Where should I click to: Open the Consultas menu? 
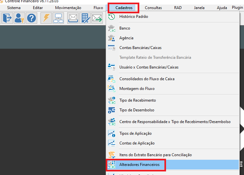coord(153,8)
